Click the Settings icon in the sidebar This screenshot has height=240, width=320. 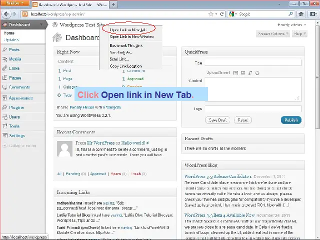pos(4,136)
